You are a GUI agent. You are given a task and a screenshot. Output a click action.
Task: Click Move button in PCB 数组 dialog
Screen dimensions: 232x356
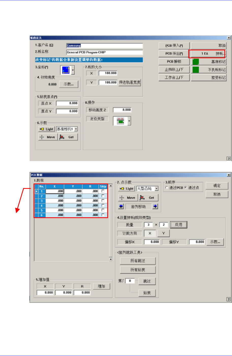click(x=128, y=197)
